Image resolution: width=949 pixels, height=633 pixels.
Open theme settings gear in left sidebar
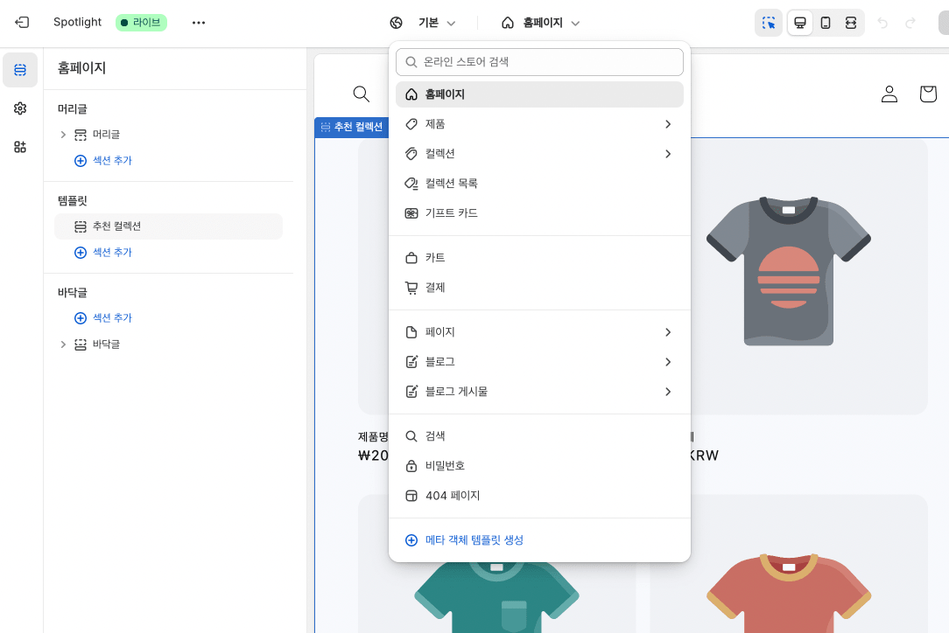pyautogui.click(x=20, y=108)
